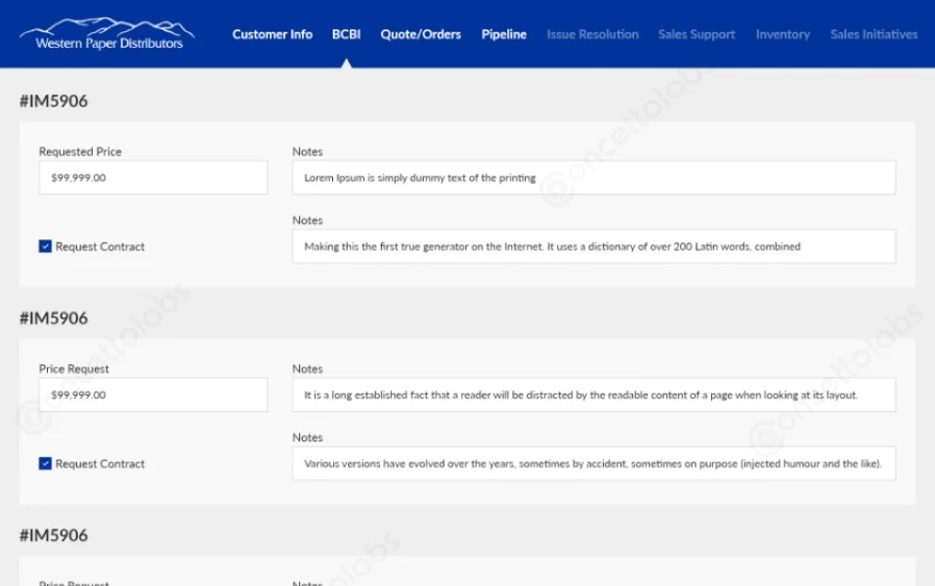The height and width of the screenshot is (586, 935).
Task: Go to the Sales Initiatives page
Action: 873,34
